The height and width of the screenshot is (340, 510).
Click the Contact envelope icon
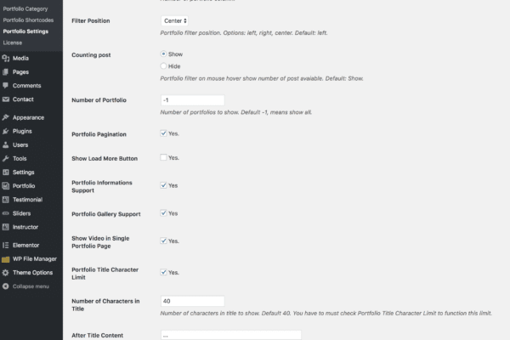[x=6, y=99]
